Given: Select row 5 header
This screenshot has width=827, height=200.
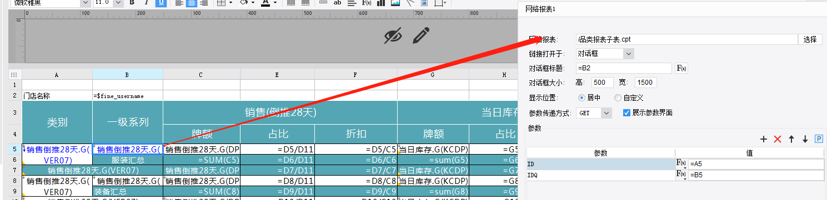Looking at the screenshot, I should tap(14, 149).
